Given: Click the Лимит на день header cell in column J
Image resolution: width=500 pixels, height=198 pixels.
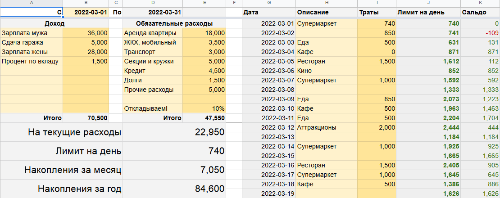Looking at the screenshot, I should (428, 12).
